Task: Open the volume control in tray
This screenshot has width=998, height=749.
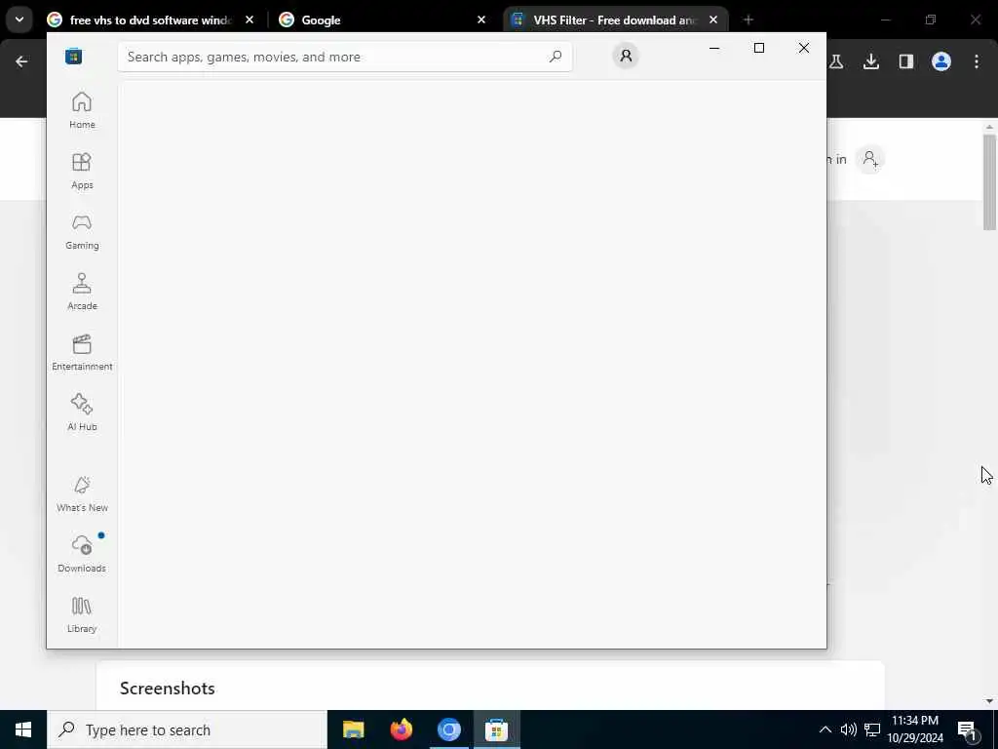Action: pos(849,729)
